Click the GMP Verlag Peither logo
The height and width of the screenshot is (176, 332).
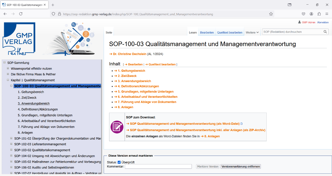point(19,39)
